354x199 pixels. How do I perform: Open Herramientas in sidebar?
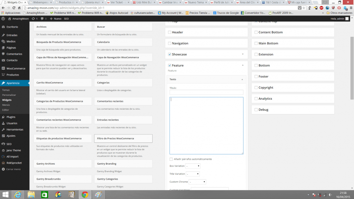(15, 130)
